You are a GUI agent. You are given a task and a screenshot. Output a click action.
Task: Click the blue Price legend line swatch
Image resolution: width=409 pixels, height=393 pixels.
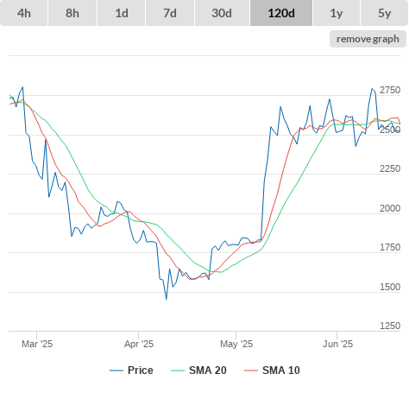[x=116, y=371]
